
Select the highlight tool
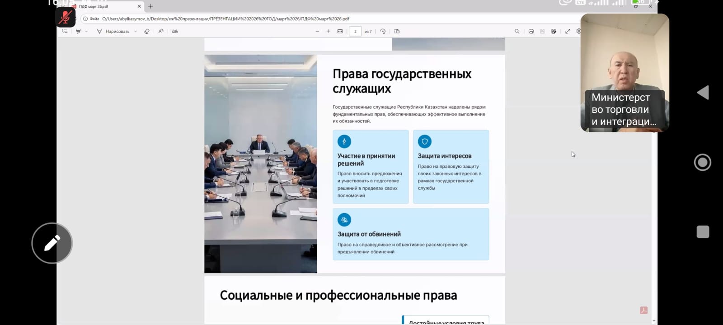[x=78, y=31]
